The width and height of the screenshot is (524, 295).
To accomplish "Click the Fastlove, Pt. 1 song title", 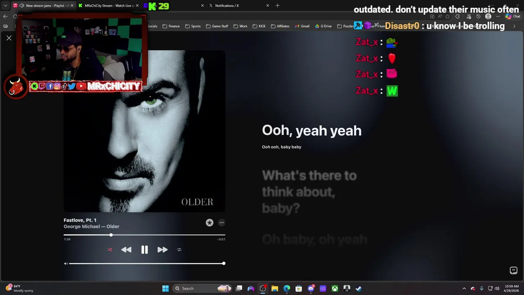I will click(80, 220).
